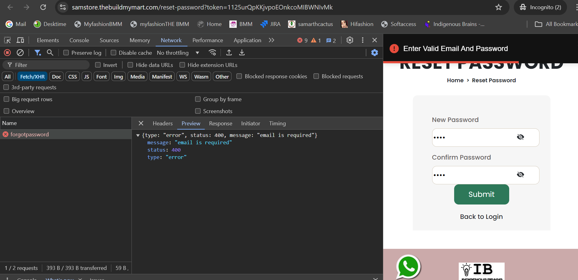Activate the inspect element picker icon
Image resolution: width=578 pixels, height=280 pixels.
[x=7, y=40]
